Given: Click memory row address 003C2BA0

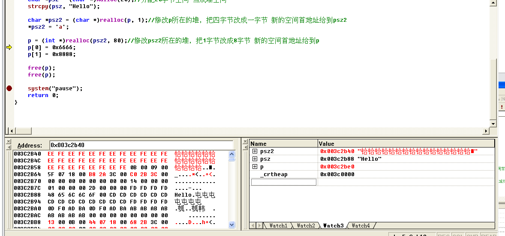Looking at the screenshot, I should click(27, 208).
